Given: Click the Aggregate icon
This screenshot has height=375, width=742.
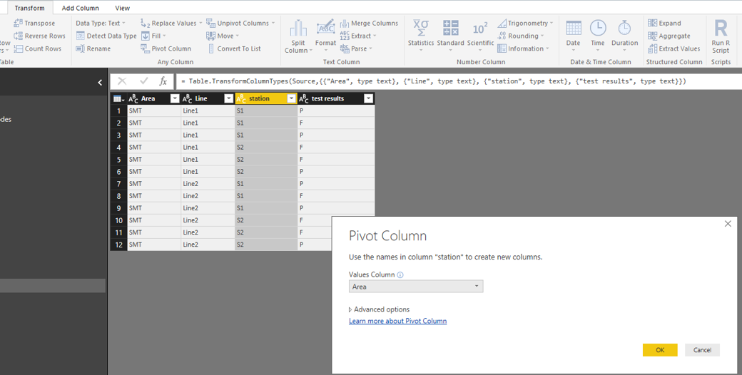Looking at the screenshot, I should pyautogui.click(x=652, y=36).
